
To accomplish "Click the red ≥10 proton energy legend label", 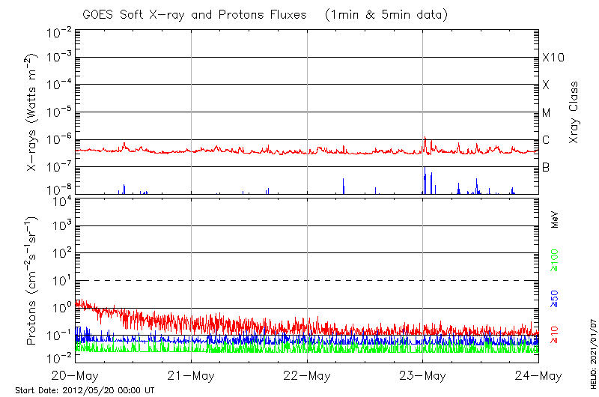I will coord(555,333).
